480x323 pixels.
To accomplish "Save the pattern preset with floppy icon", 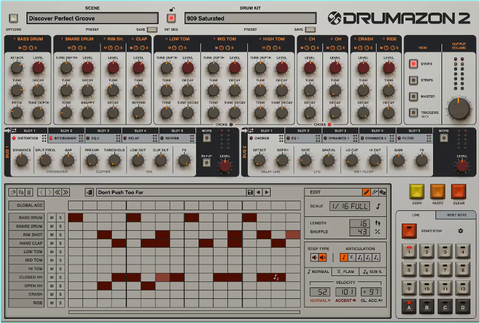I will [x=250, y=192].
